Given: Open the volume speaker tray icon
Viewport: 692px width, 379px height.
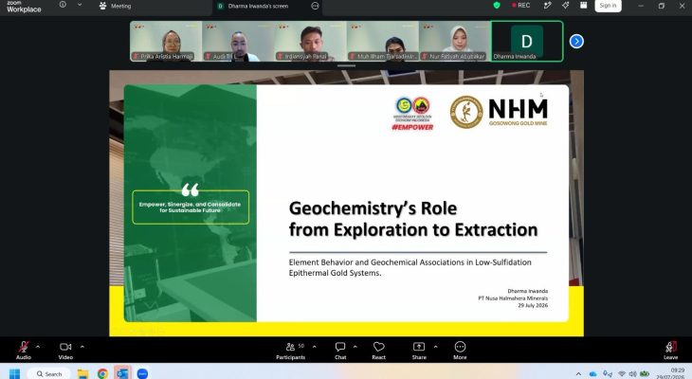Looking at the screenshot, I should pos(633,374).
